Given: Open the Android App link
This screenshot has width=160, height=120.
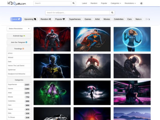Looking at the screenshot, I should point(19,36).
